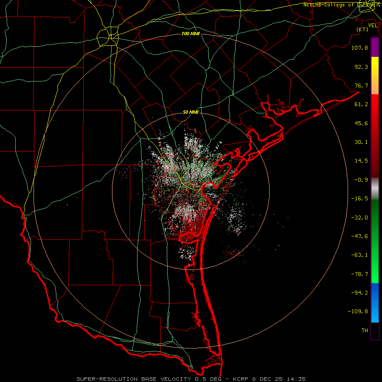
Task: Click the 100 NMI range ring label
Action: point(191,34)
